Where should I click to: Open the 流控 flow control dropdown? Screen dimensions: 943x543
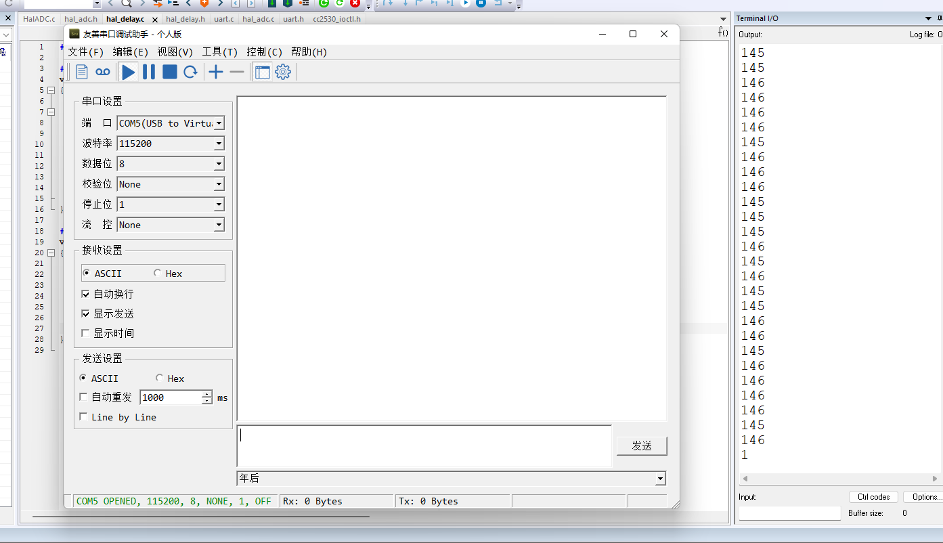tap(219, 225)
